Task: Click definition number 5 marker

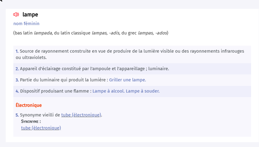Action: [x=17, y=115]
